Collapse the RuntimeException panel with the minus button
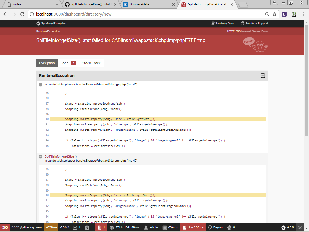Viewport: 309px width, 232px height. point(262,76)
